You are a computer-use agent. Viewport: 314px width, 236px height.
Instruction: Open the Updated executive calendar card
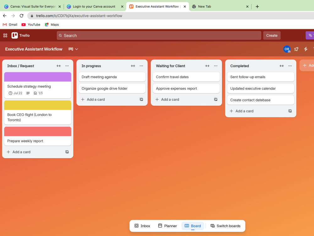click(261, 88)
